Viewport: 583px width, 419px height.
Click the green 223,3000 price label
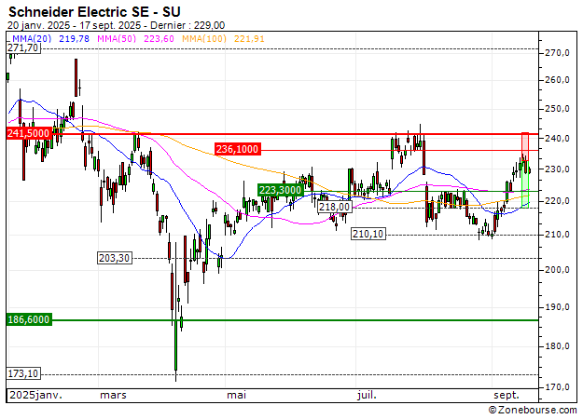coord(280,189)
